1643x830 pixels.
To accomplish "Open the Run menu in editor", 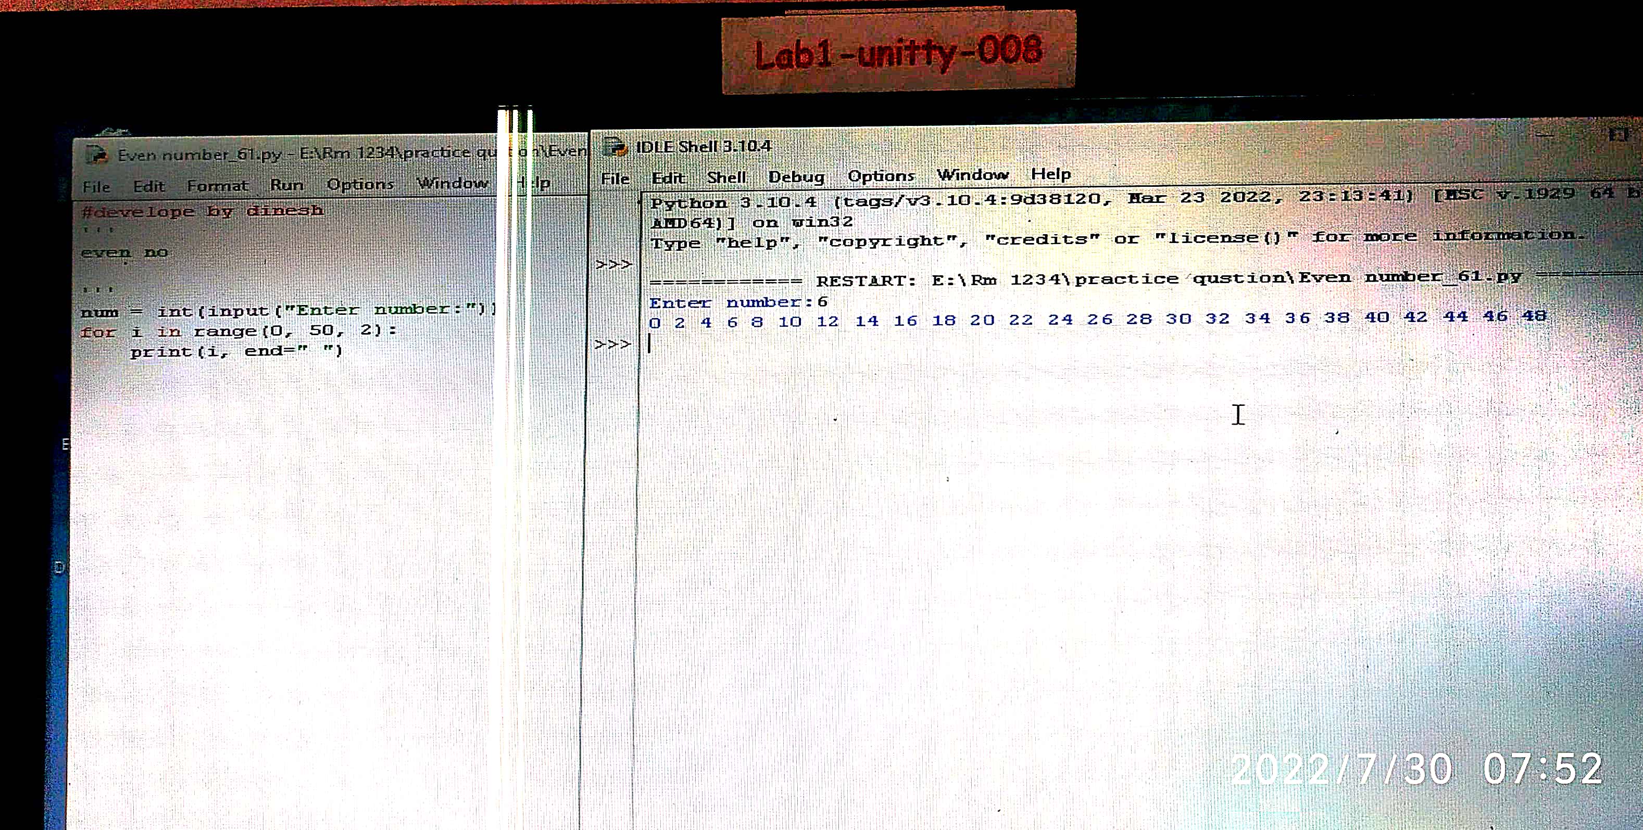I will [286, 185].
